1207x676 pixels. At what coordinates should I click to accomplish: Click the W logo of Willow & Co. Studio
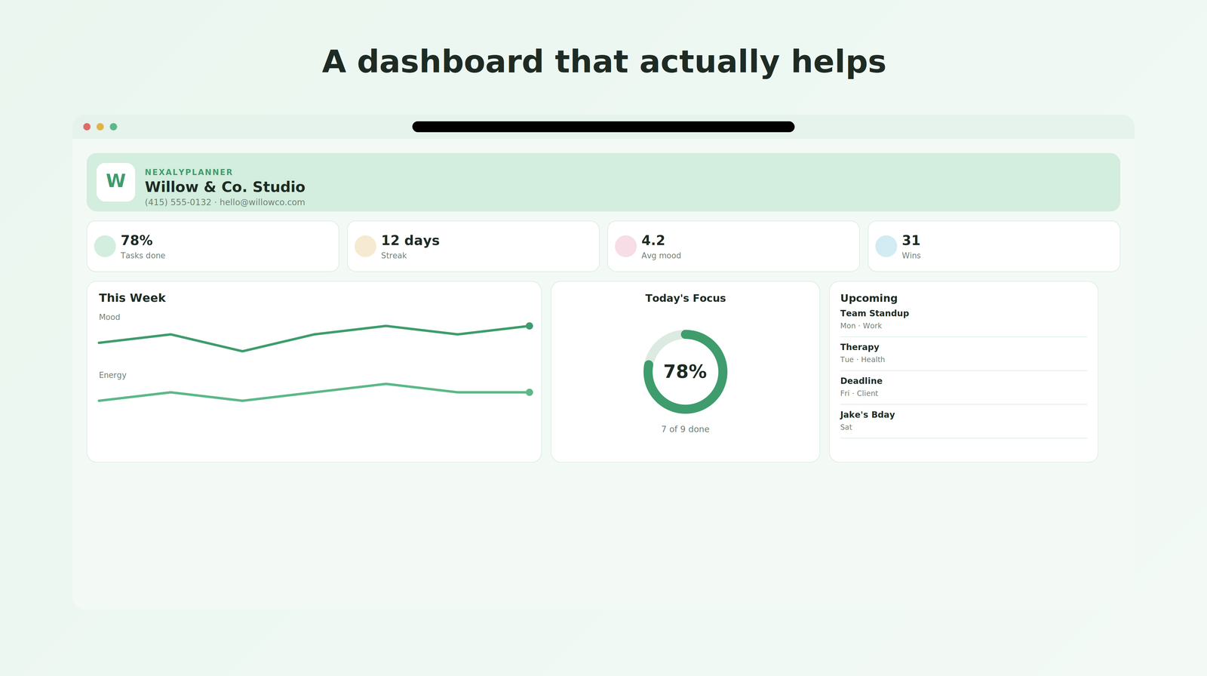pyautogui.click(x=115, y=182)
